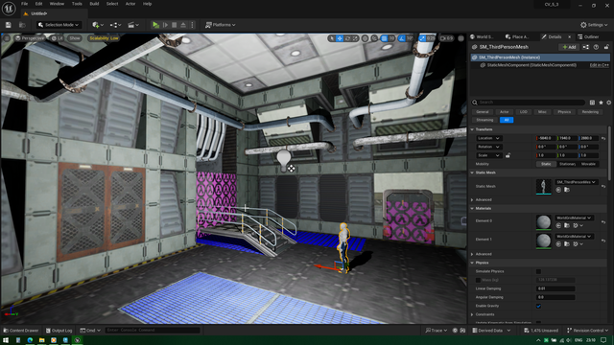Click the Details search field
This screenshot has height=345, width=614.
pyautogui.click(x=529, y=103)
